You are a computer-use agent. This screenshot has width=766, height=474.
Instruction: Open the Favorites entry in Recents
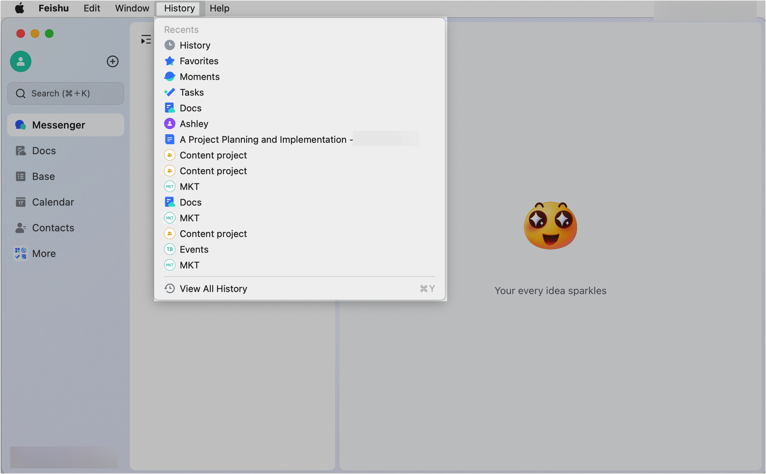tap(199, 61)
